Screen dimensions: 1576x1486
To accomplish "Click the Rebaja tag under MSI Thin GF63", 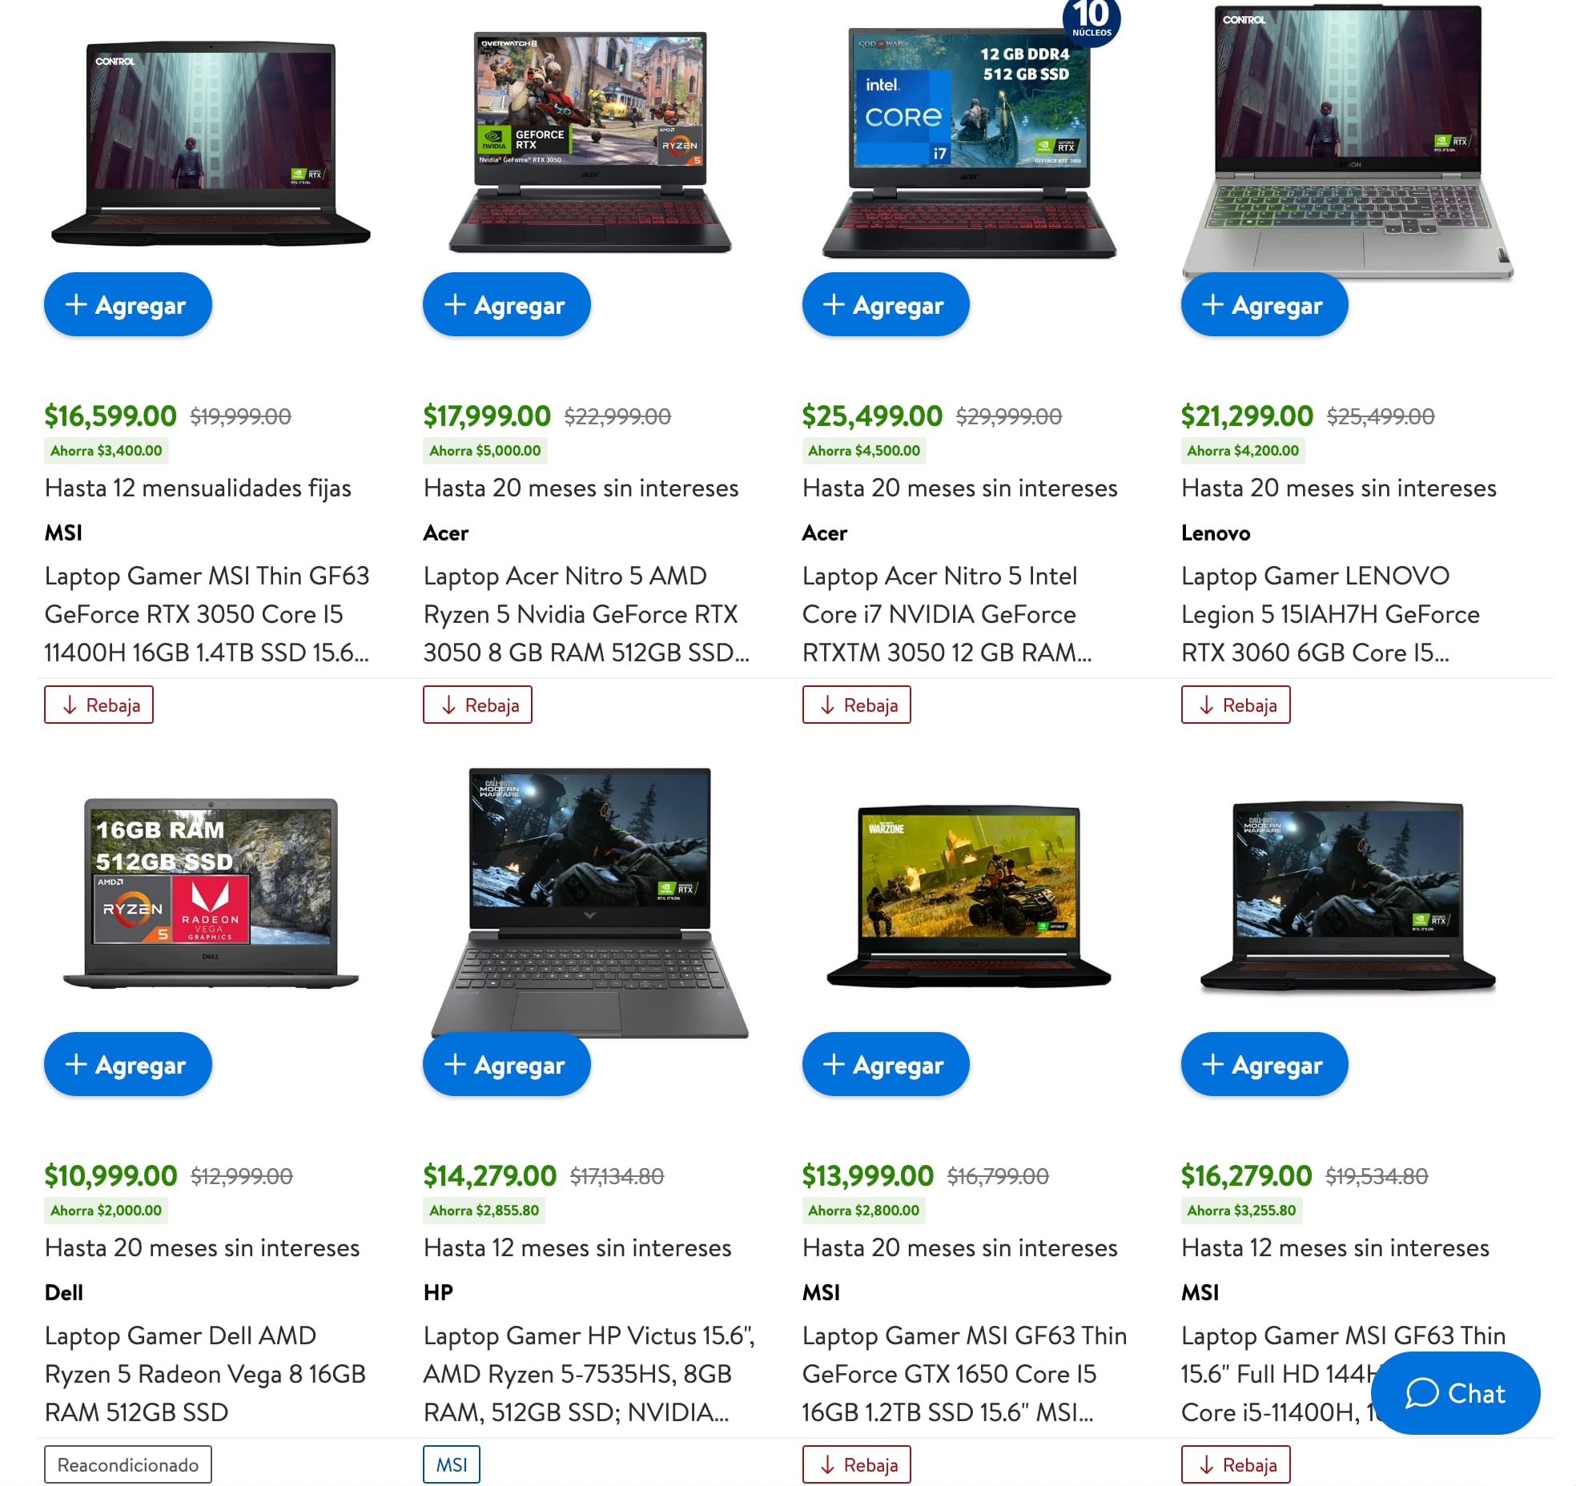I will tap(99, 705).
